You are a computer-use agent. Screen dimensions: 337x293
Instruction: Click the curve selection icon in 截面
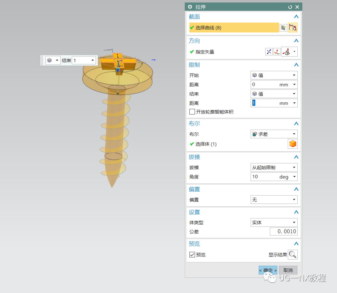pyautogui.click(x=293, y=28)
